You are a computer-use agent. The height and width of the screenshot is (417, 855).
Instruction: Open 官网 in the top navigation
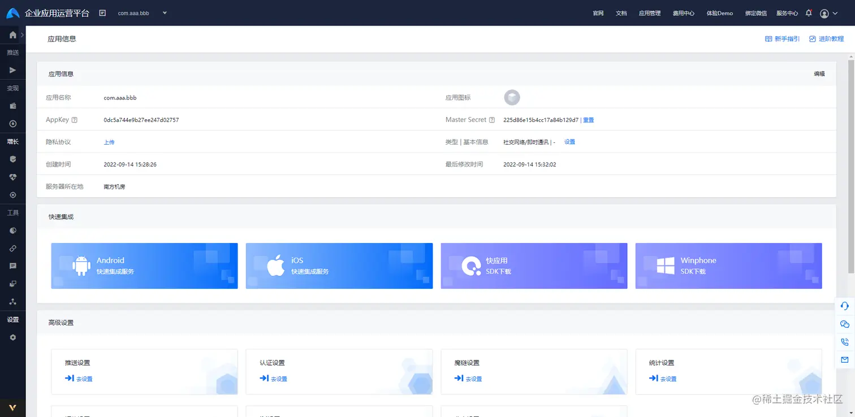click(598, 14)
